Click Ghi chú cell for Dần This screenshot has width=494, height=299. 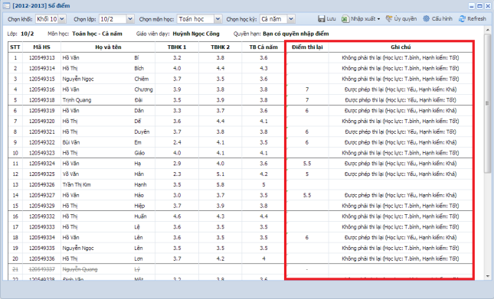point(401,111)
